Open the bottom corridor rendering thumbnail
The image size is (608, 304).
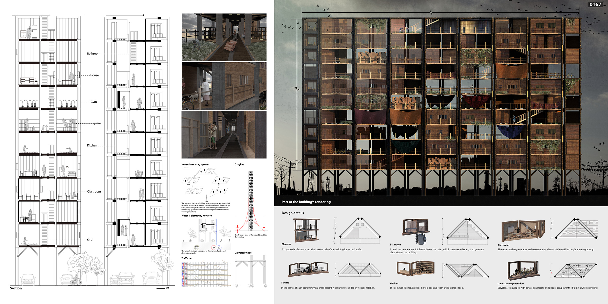(224, 135)
